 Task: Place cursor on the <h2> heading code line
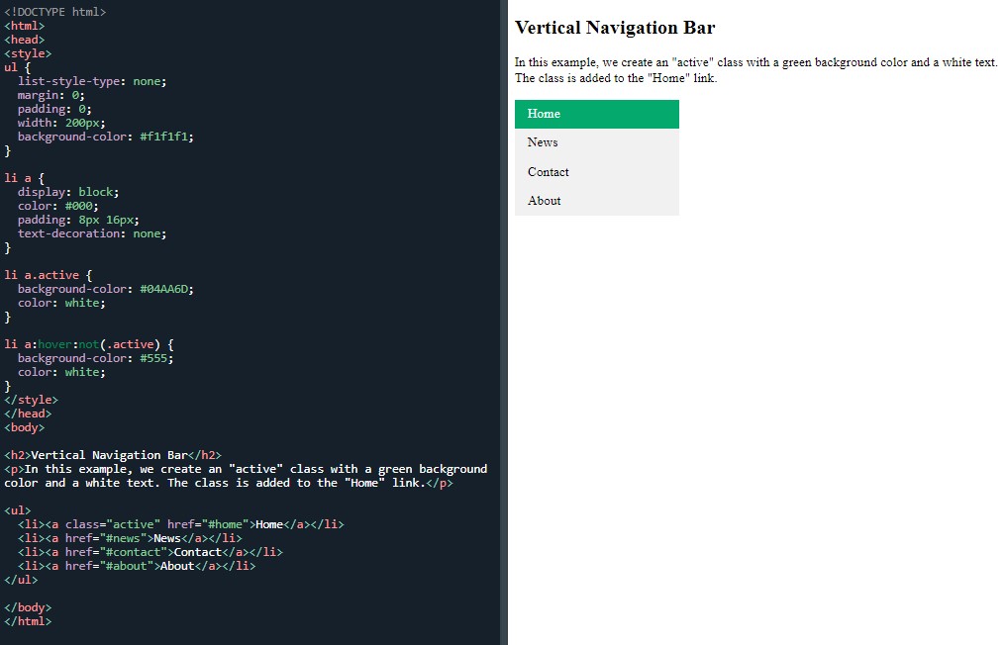(x=113, y=455)
